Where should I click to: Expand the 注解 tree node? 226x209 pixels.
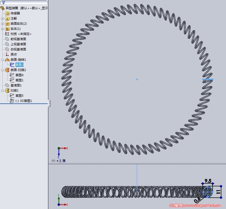pos(2,19)
